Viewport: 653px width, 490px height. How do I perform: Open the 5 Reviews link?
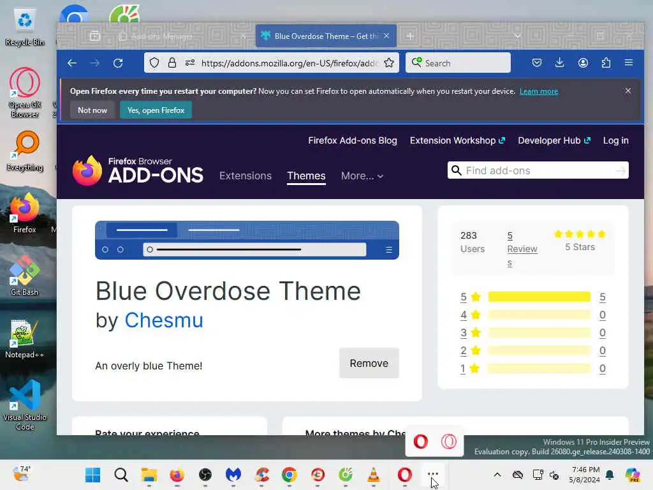pyautogui.click(x=522, y=249)
